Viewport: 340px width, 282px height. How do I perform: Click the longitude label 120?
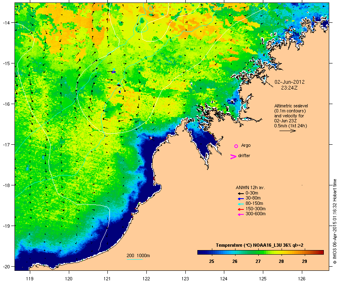point(69,279)
